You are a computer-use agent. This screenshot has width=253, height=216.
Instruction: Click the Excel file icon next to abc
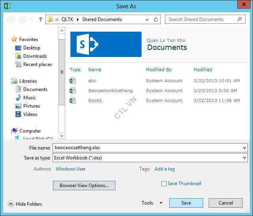pos(72,81)
